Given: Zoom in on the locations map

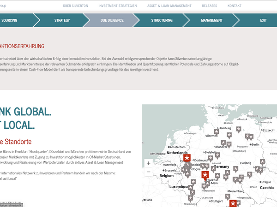Looking at the screenshot, I should coord(148,163).
